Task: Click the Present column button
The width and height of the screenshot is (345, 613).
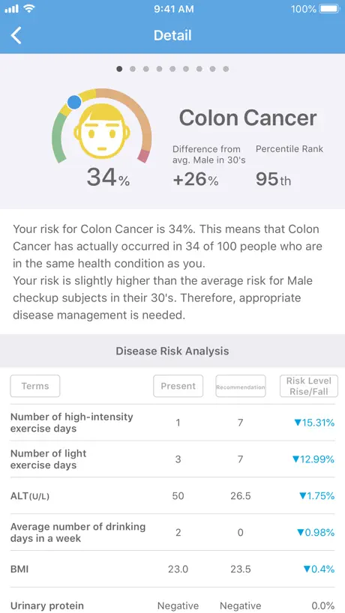Action: pos(178,386)
